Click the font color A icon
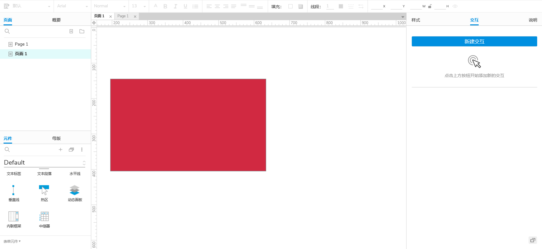The height and width of the screenshot is (249, 542). [x=155, y=6]
